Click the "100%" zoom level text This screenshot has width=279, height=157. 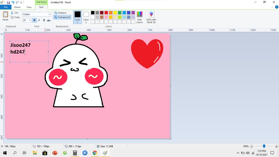(245, 146)
